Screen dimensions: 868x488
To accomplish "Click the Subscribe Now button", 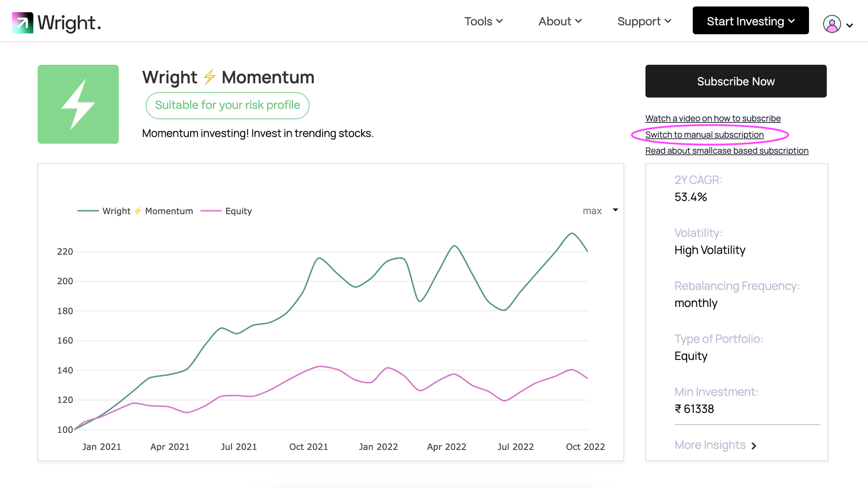I will point(736,81).
